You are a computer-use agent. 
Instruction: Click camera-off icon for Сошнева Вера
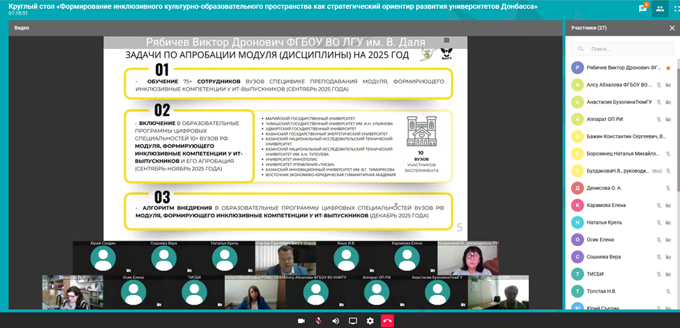tap(669, 257)
